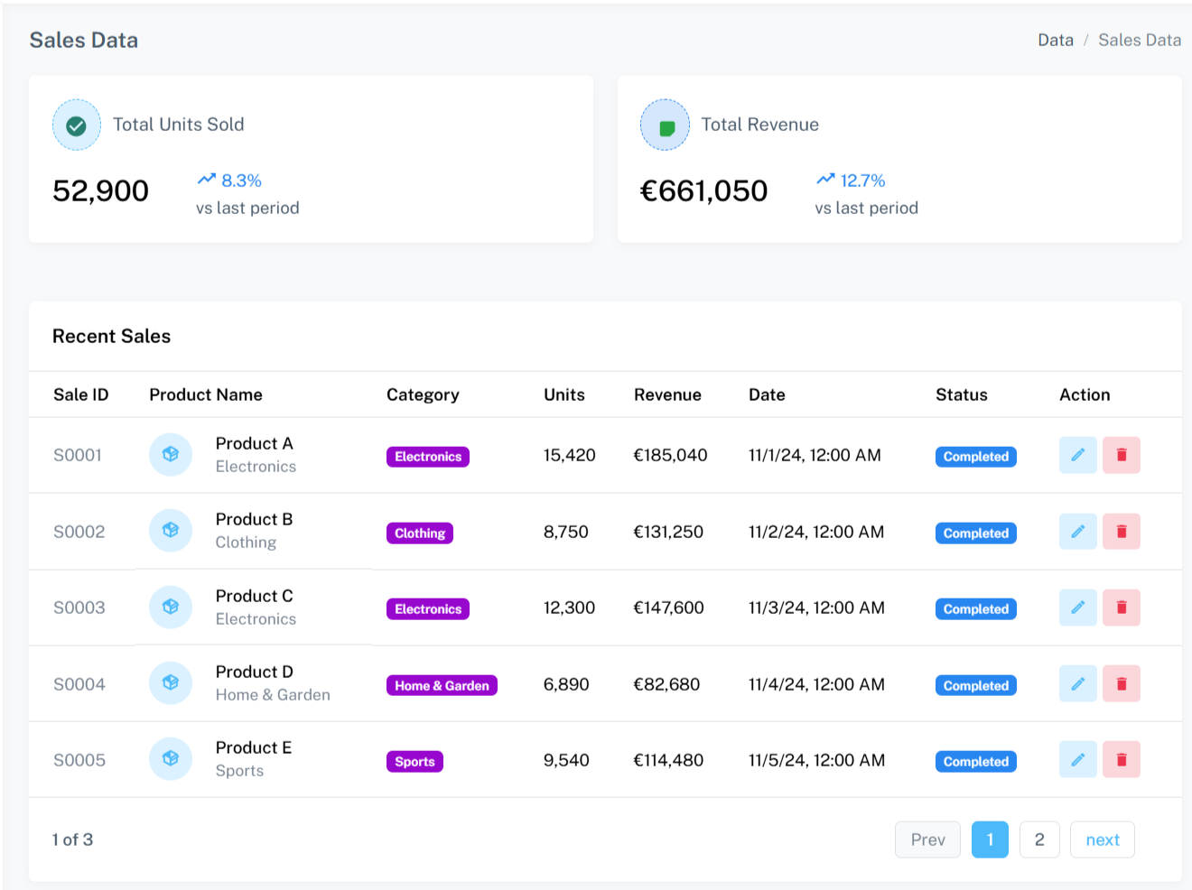Viewport: 1192px width, 890px height.
Task: Click the Completed status badge for S0003
Action: click(x=975, y=609)
